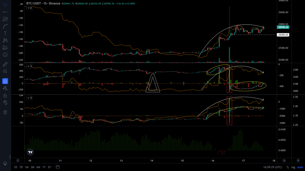Select the crosshair cursor tool
The height and width of the screenshot is (171, 305).
(x=5, y=5)
